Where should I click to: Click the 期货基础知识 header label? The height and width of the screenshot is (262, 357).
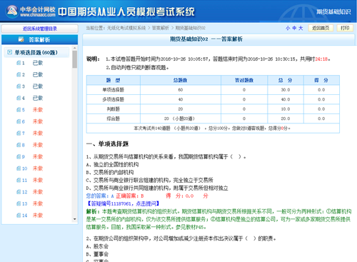[x=333, y=11]
